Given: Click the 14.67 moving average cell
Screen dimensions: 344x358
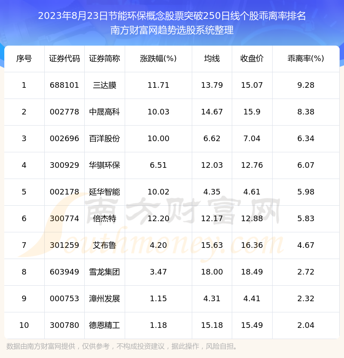Looking at the screenshot, I should (212, 112).
